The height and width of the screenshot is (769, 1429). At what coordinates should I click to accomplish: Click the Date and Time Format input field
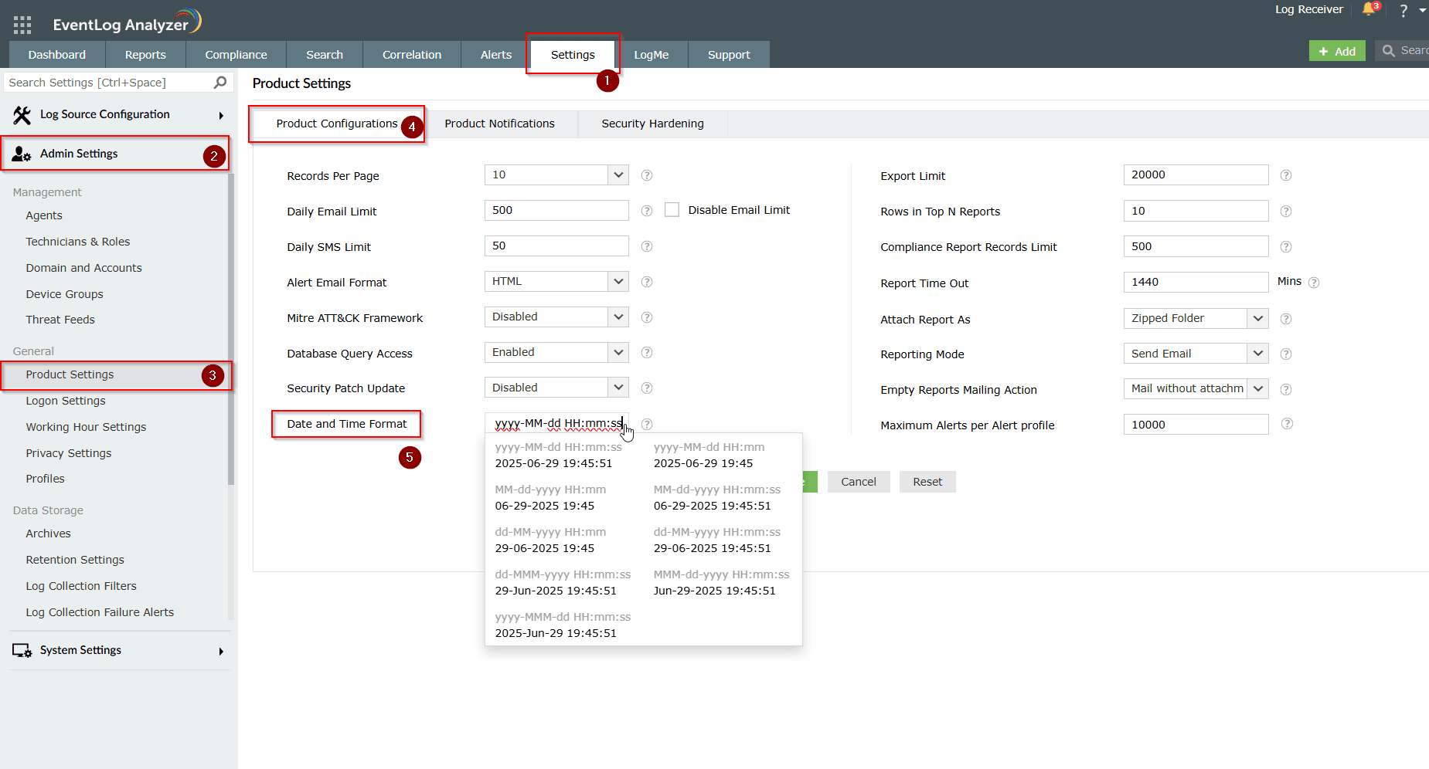pyautogui.click(x=556, y=424)
